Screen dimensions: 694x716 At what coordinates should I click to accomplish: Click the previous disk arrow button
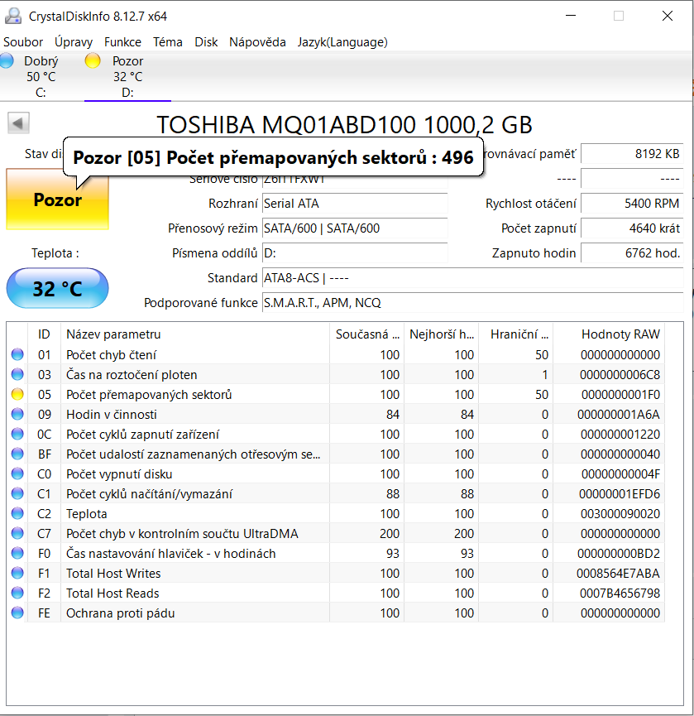click(x=18, y=123)
